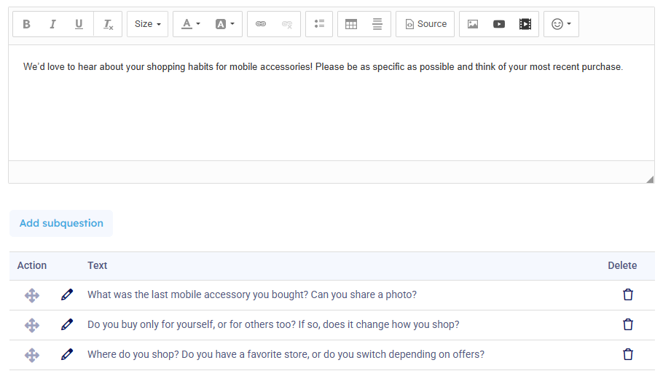Click the YouTube video embed icon
The width and height of the screenshot is (663, 379).
tap(499, 24)
